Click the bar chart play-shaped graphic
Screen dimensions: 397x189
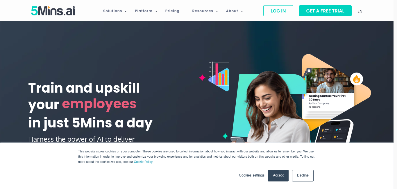219,76
